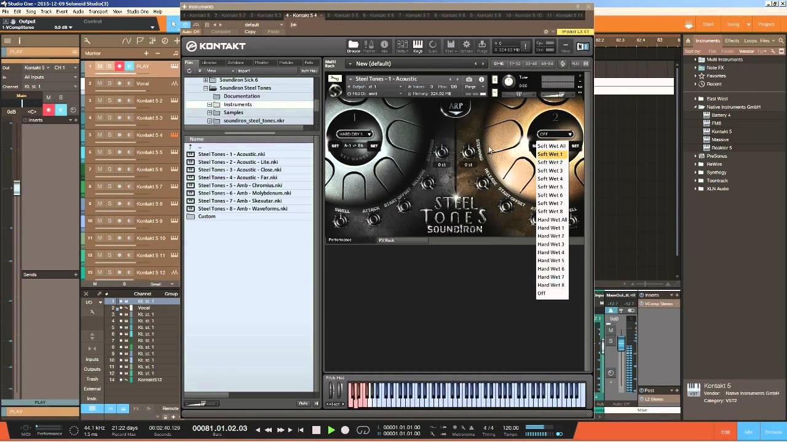Screen dimensions: 787x442
Task: Open the Channel Kt. st. 1 dropdown
Action: pyautogui.click(x=50, y=87)
